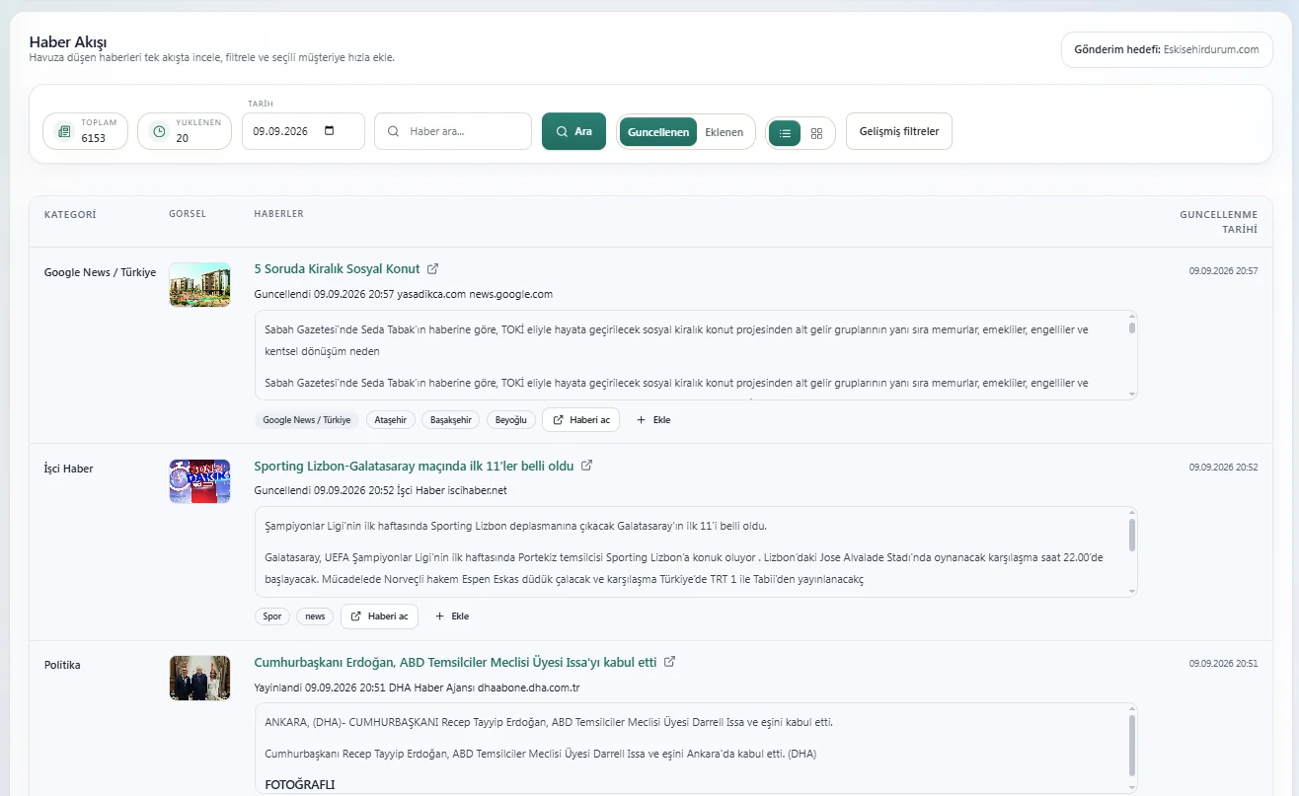This screenshot has height=796, width=1299.
Task: Click the Ara search button
Action: pos(573,131)
